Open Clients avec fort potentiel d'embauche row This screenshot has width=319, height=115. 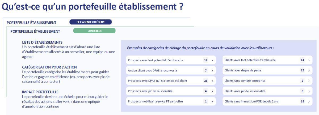pos(255,60)
